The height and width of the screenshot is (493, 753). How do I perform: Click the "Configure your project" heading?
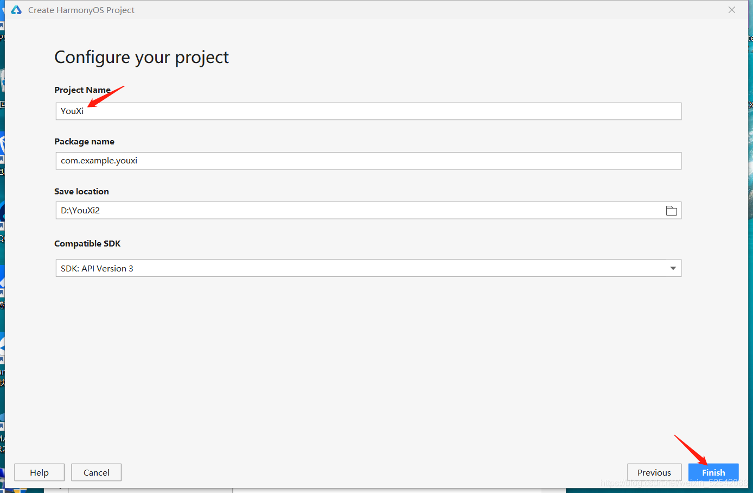[142, 57]
